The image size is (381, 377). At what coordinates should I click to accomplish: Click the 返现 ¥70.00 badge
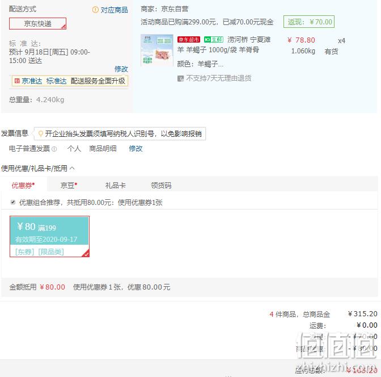[x=309, y=22]
